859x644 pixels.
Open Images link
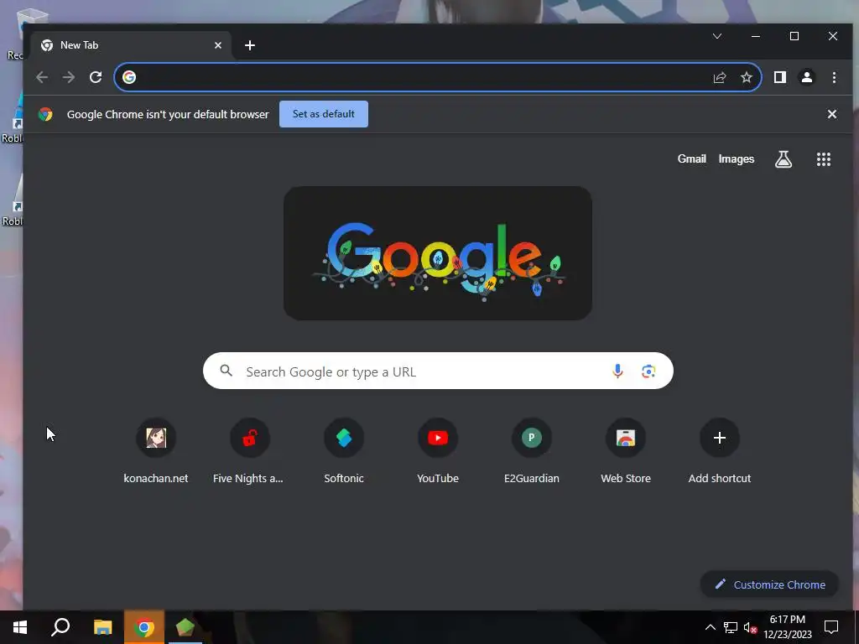(x=737, y=158)
